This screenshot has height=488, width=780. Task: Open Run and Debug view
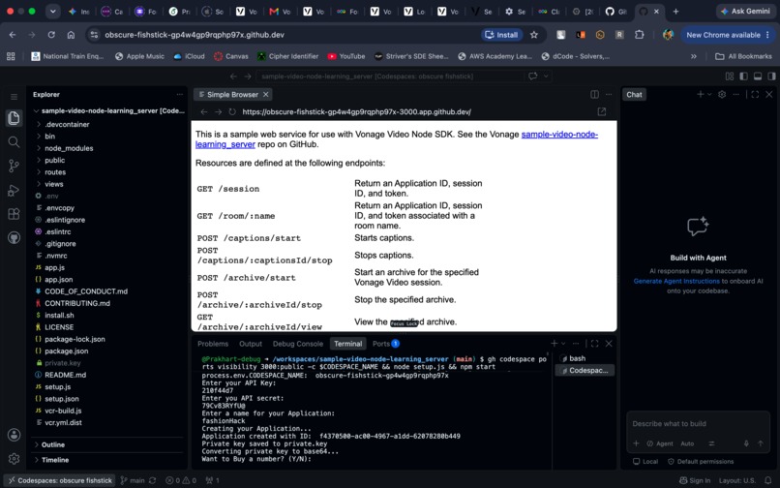pyautogui.click(x=14, y=190)
